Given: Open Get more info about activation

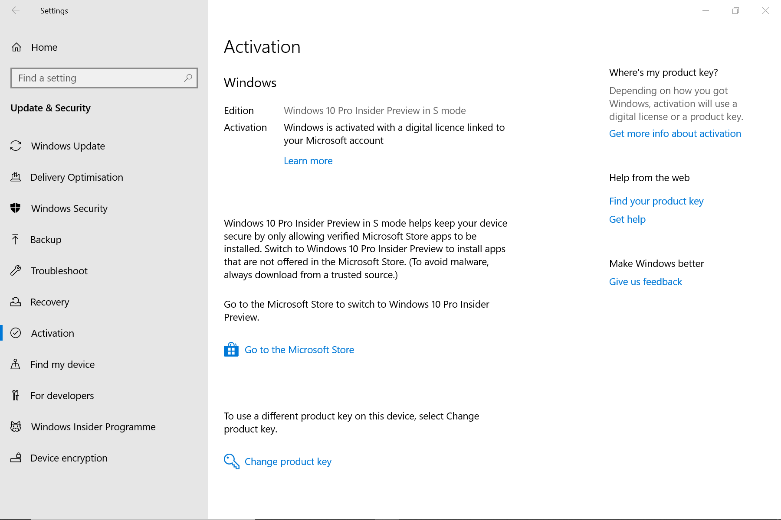Looking at the screenshot, I should (675, 133).
